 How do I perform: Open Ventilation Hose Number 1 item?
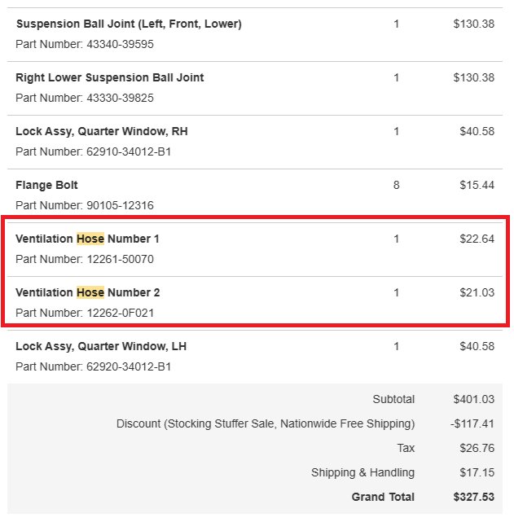point(87,239)
